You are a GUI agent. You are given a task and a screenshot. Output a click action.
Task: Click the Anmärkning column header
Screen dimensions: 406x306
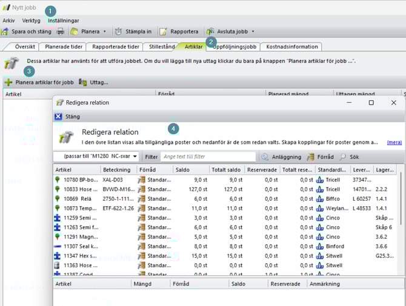(324, 284)
